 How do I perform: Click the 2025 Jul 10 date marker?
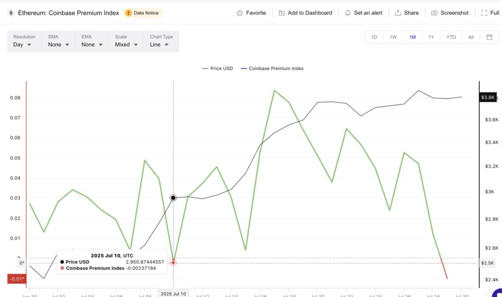pos(173,294)
